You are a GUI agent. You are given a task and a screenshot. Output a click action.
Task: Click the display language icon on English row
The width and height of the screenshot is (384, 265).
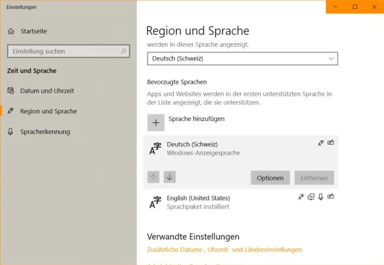coord(301,197)
